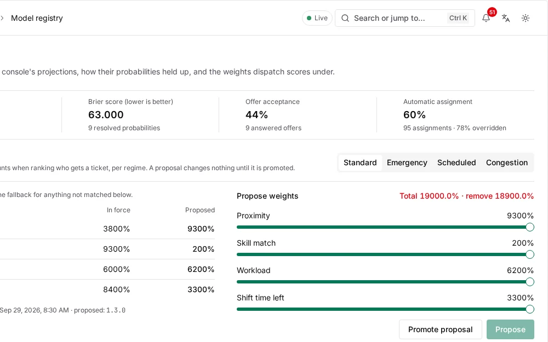Screen dimensions: 548x342
Task: Open the language translation icon
Action: coord(506,18)
